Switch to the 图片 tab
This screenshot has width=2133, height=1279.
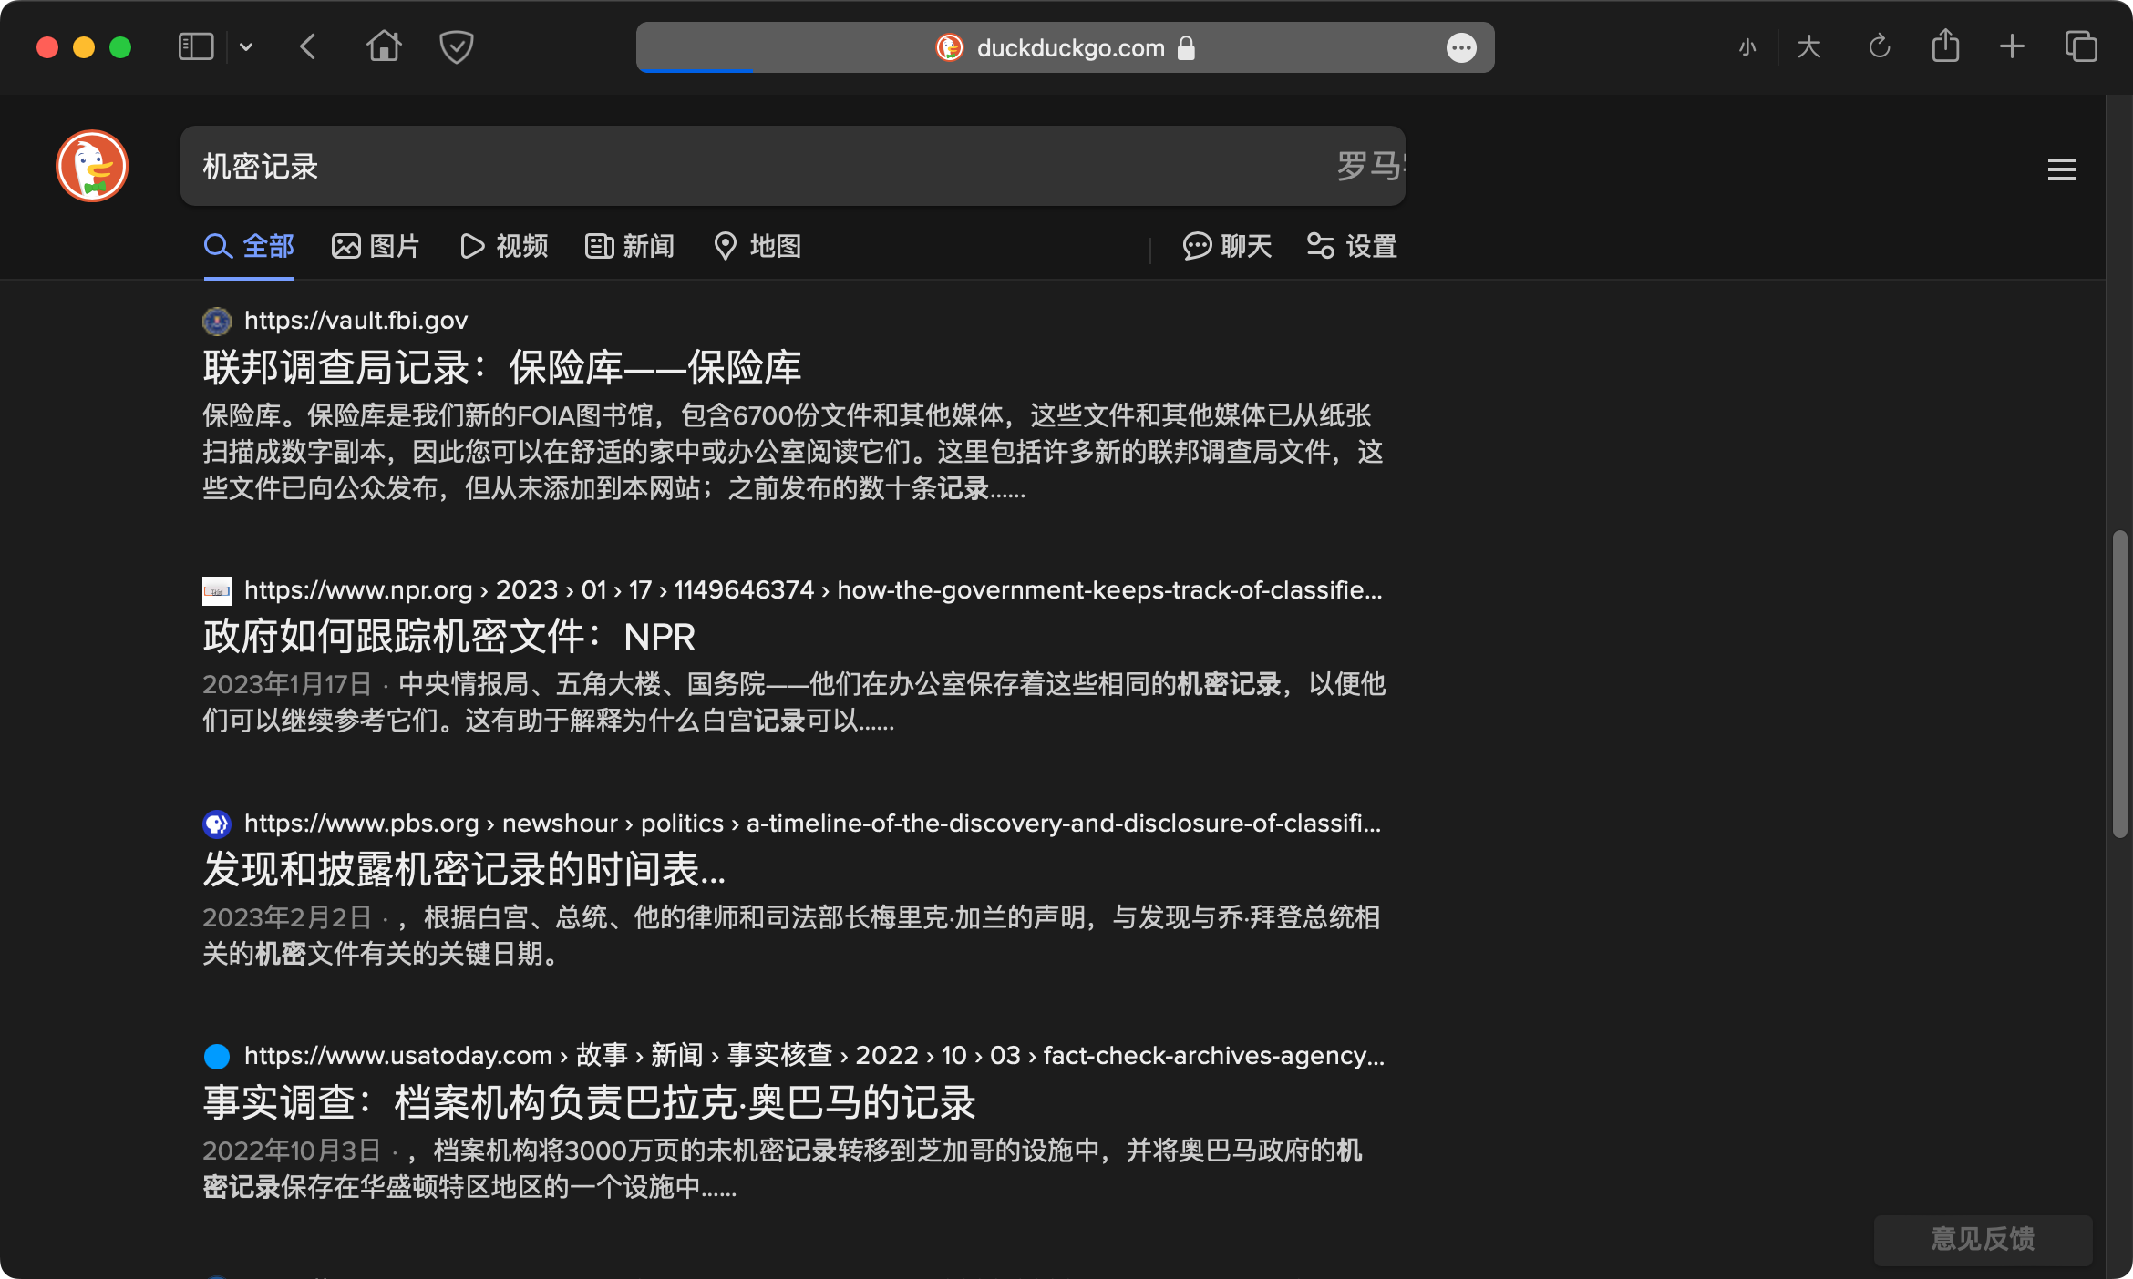375,246
